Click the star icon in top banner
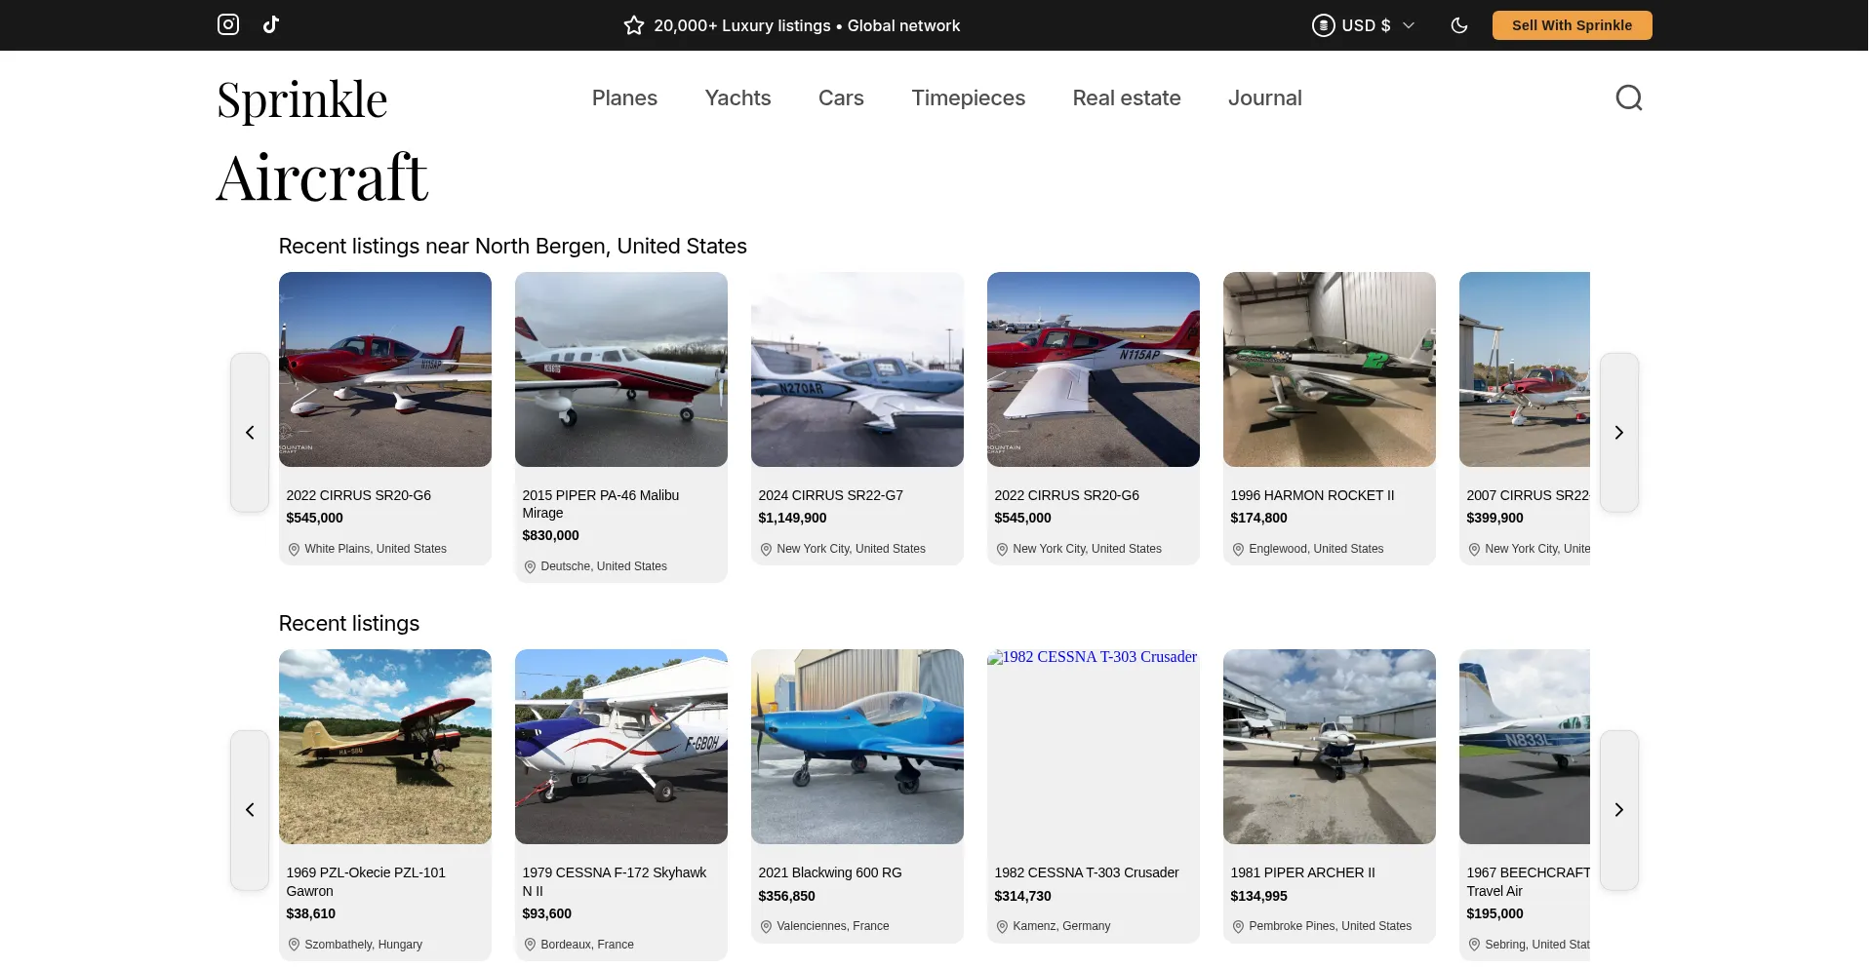The image size is (1873, 968). [x=634, y=25]
